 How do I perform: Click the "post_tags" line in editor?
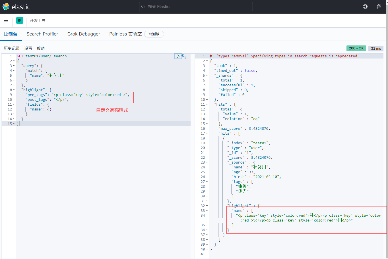click(x=47, y=100)
